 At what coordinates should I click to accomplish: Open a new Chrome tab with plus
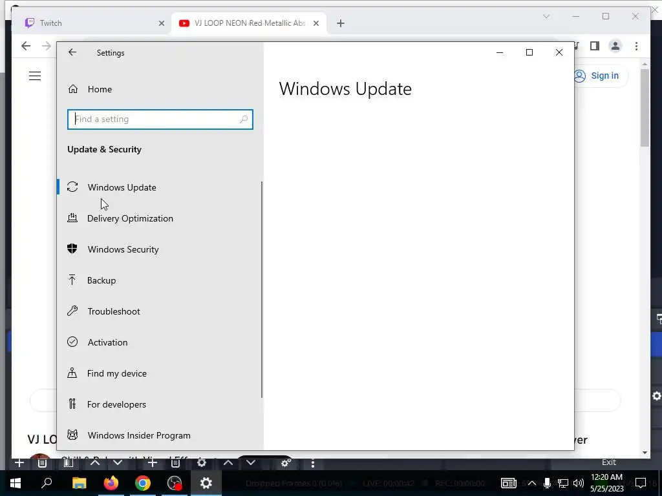(x=341, y=23)
